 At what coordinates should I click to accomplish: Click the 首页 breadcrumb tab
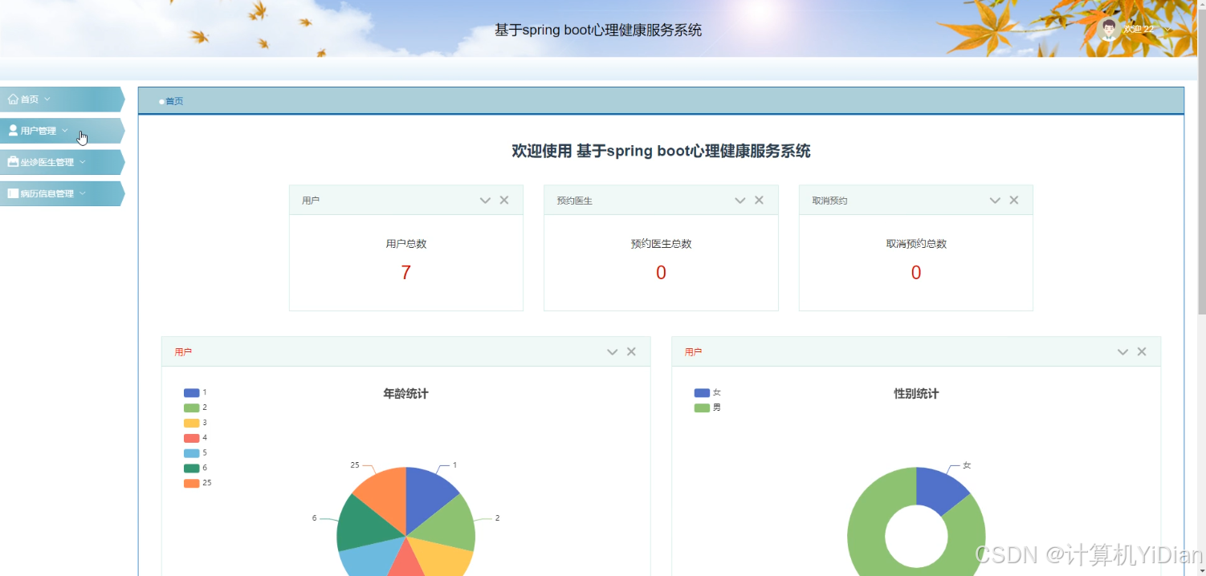point(174,101)
